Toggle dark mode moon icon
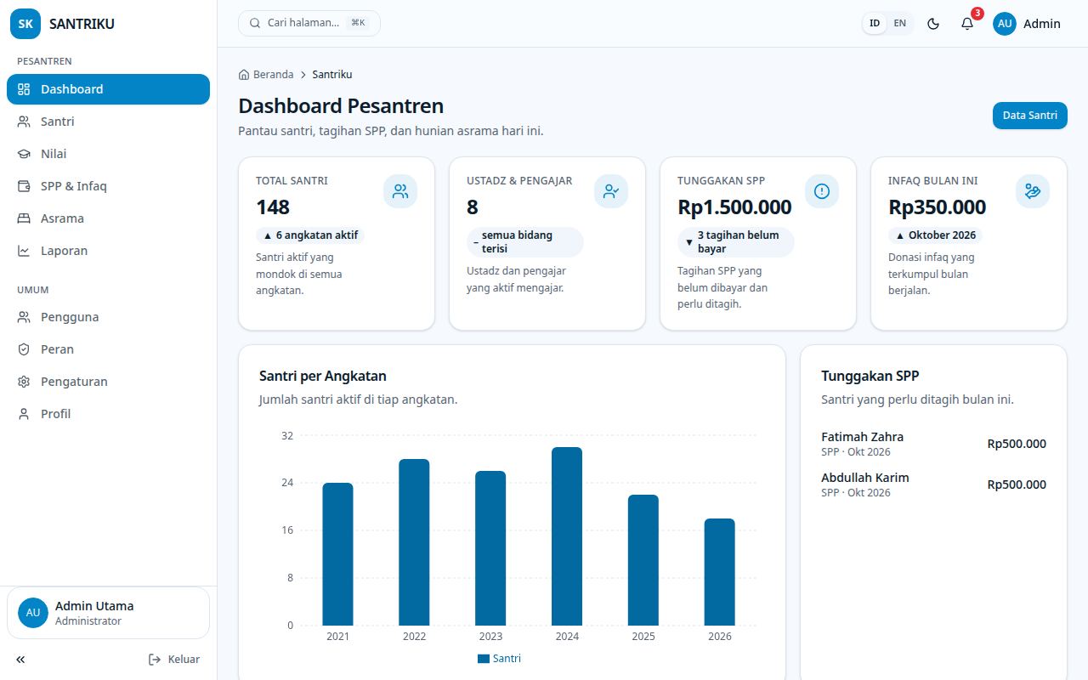 point(933,24)
